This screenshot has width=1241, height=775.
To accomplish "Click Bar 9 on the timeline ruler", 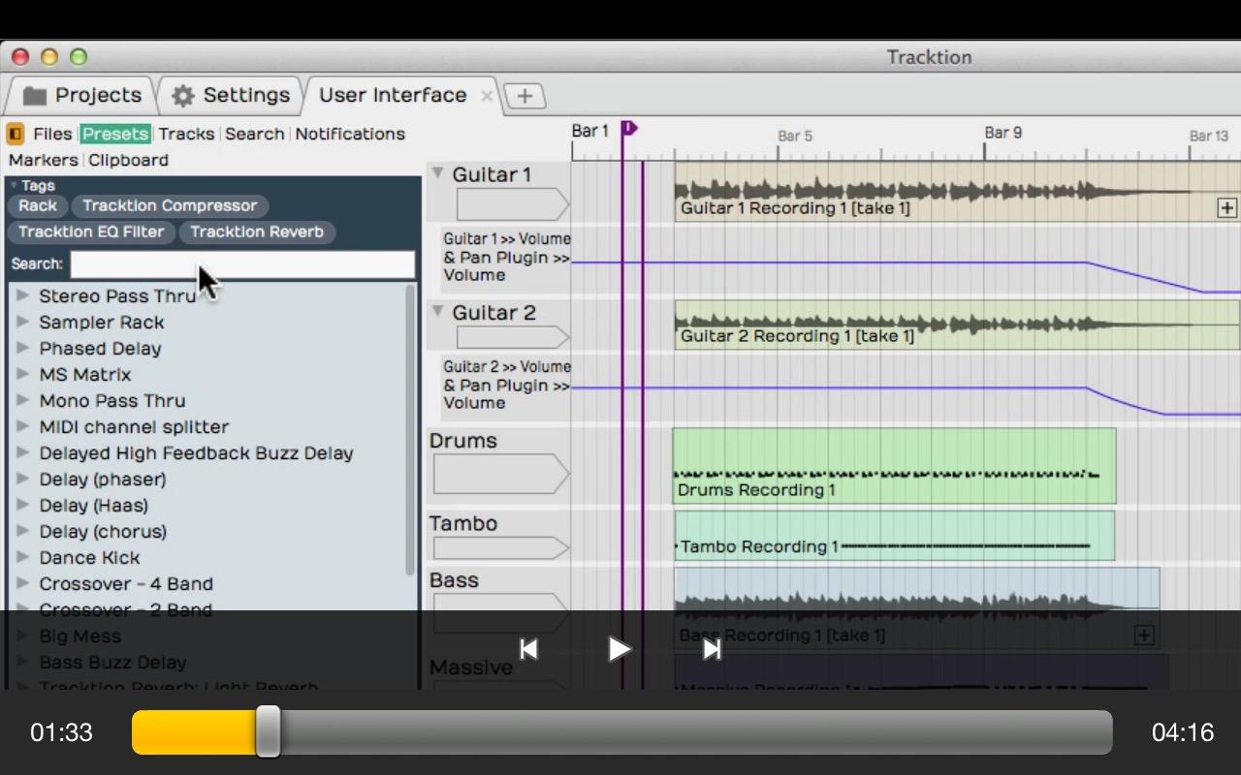I will [1002, 133].
